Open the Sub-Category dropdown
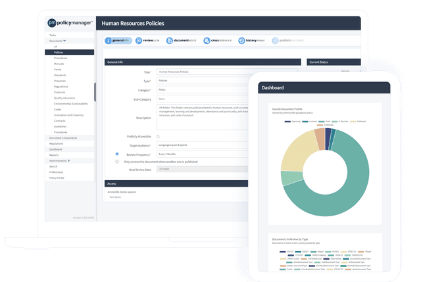The height and width of the screenshot is (282, 421). coord(202,99)
